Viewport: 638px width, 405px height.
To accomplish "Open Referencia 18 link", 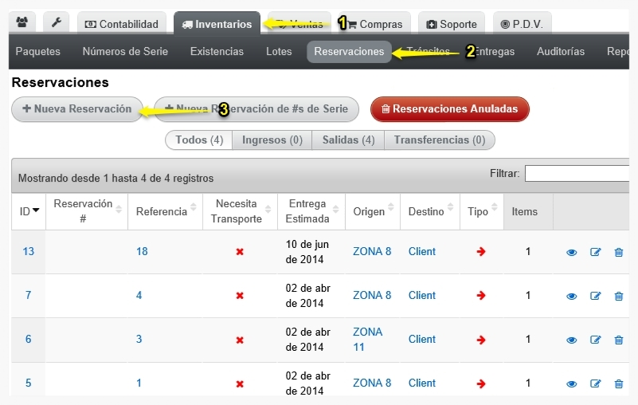I will (142, 251).
